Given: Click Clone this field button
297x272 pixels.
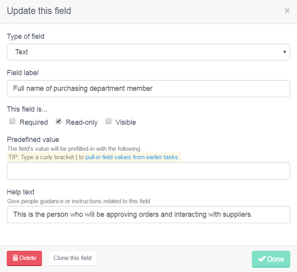Looking at the screenshot, I should coord(73,258).
